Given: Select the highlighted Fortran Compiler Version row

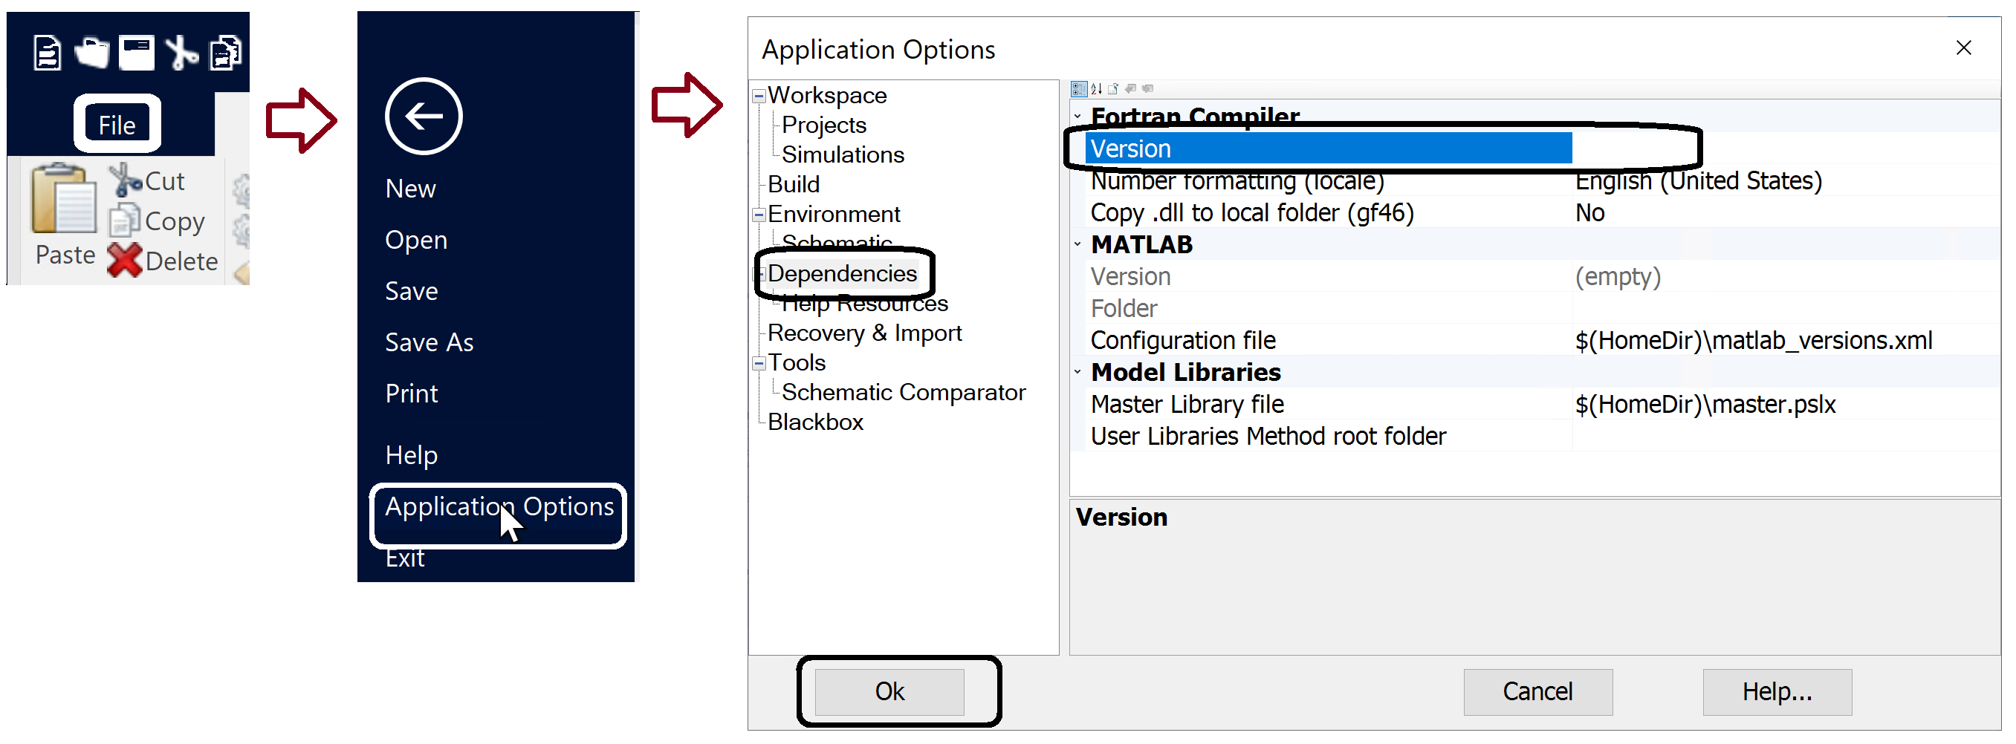Looking at the screenshot, I should (x=1328, y=149).
